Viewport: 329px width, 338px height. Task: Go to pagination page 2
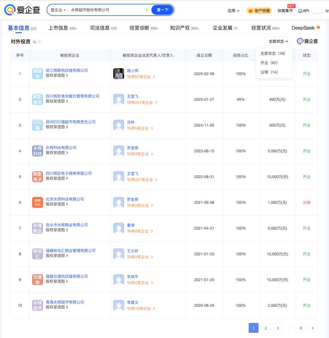tap(265, 328)
